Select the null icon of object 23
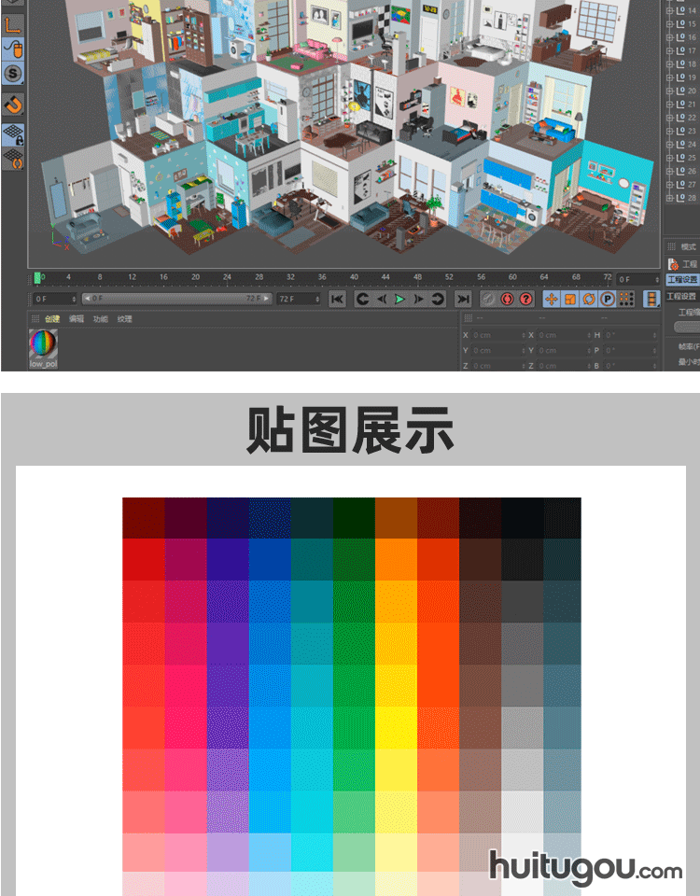This screenshot has height=896, width=700. 680,131
